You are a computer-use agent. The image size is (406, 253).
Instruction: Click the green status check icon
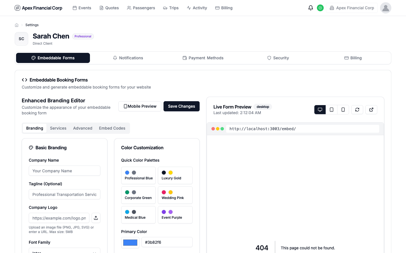[320, 8]
